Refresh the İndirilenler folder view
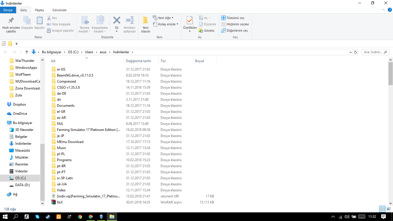 [356, 52]
